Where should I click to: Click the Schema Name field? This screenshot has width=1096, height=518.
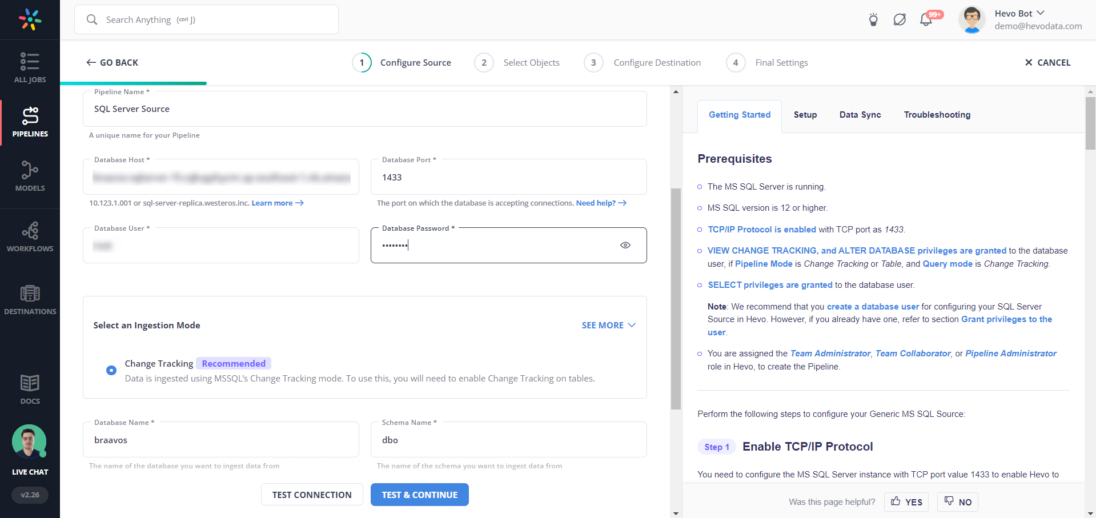[x=508, y=440]
